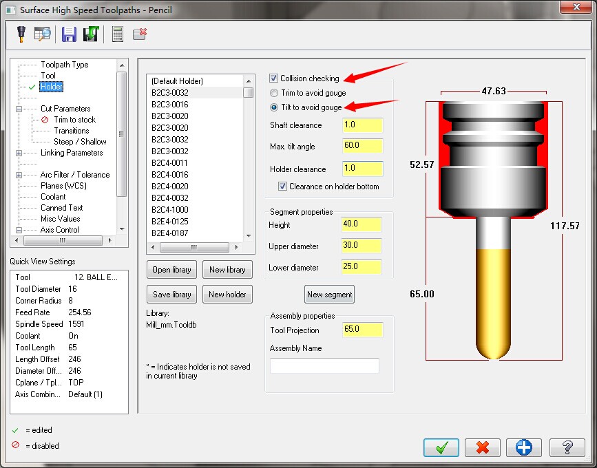Image resolution: width=597 pixels, height=468 pixels.
Task: Click holder list horizontal scrollbar thumb
Action: (x=194, y=247)
